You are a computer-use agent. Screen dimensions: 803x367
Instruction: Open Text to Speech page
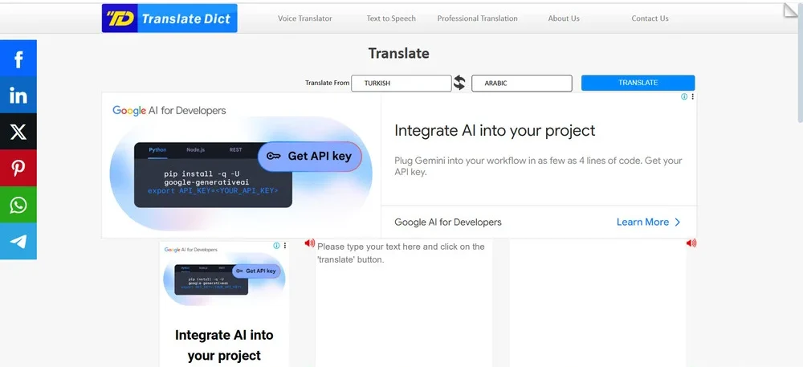391,18
